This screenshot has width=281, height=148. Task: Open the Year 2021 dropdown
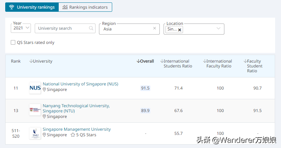(22, 28)
